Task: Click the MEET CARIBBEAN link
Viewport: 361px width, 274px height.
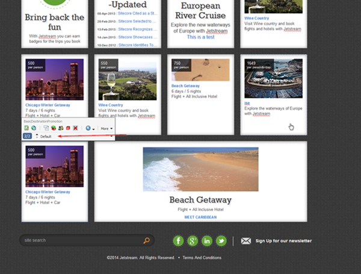Action: coord(200,217)
